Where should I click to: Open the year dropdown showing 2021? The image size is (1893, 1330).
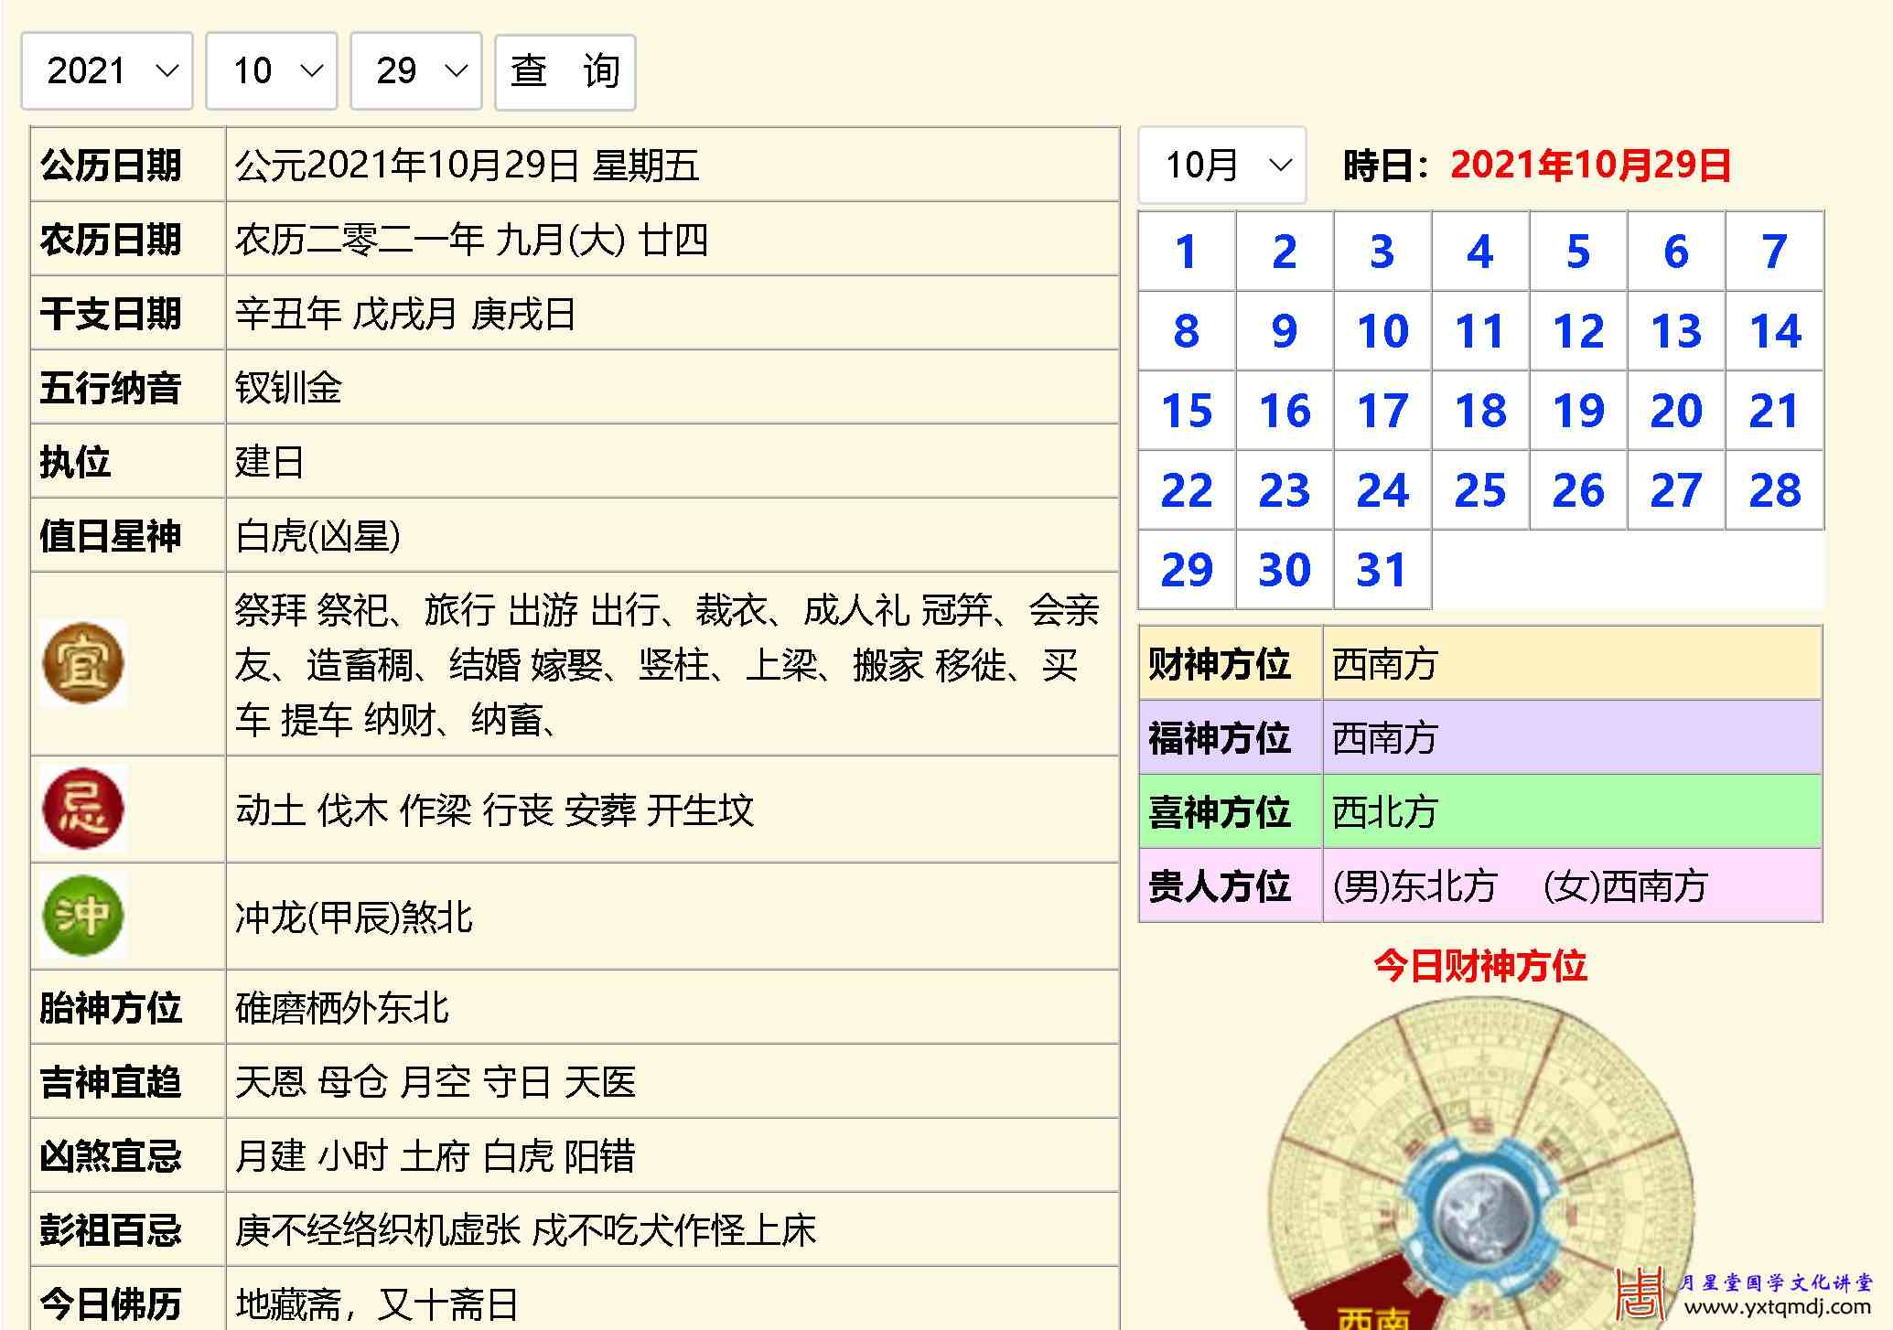(107, 71)
